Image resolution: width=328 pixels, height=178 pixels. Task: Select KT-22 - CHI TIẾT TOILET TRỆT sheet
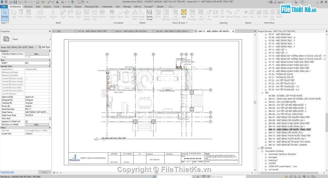click(x=281, y=80)
